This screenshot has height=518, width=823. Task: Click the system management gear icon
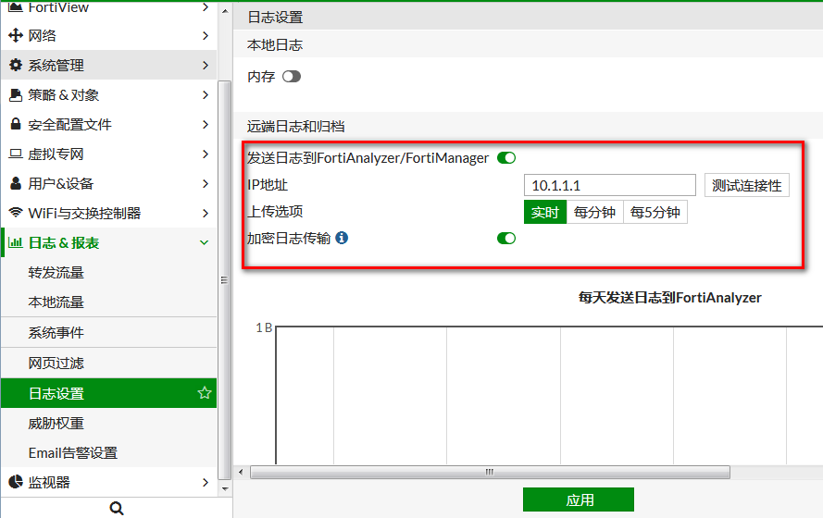click(x=16, y=65)
